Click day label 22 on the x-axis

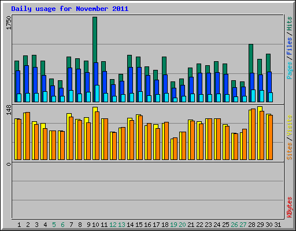199,225
